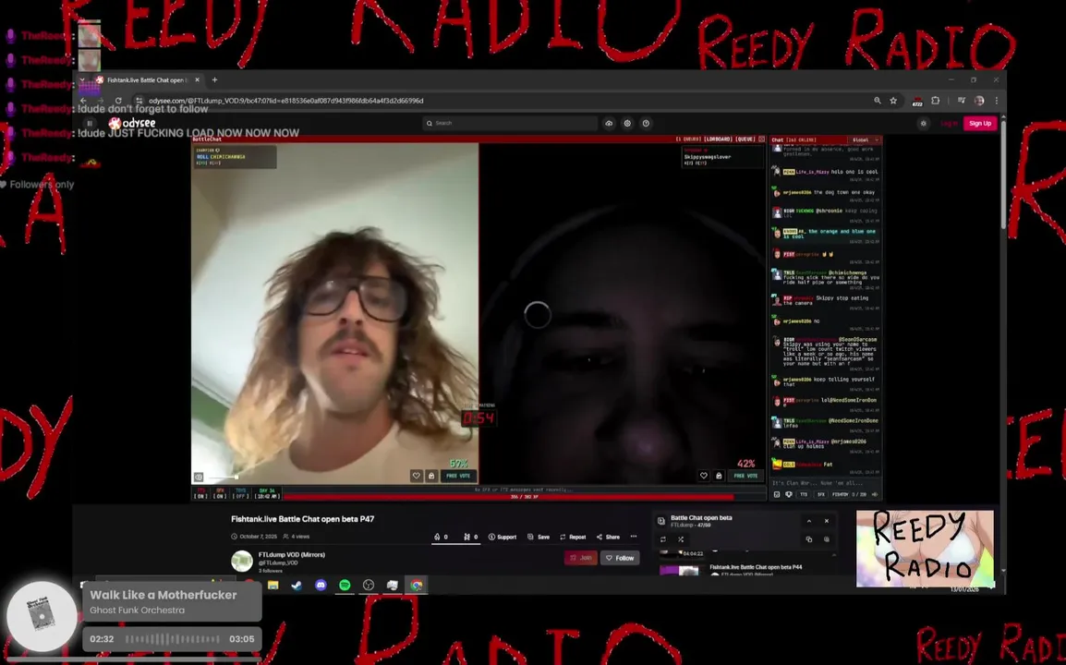The image size is (1066, 665).
Task: Open Discord from the Windows taskbar
Action: coord(321,586)
